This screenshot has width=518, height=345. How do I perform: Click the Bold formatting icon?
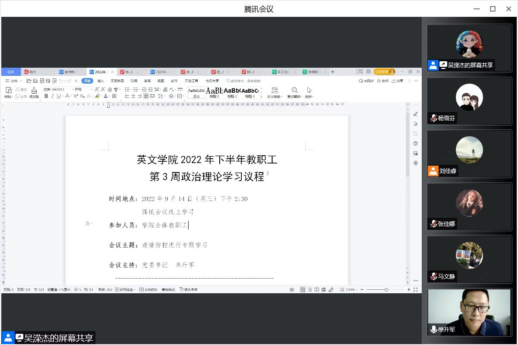46,96
